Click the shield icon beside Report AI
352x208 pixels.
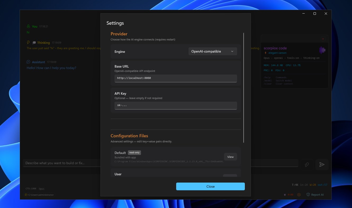[x=308, y=195]
